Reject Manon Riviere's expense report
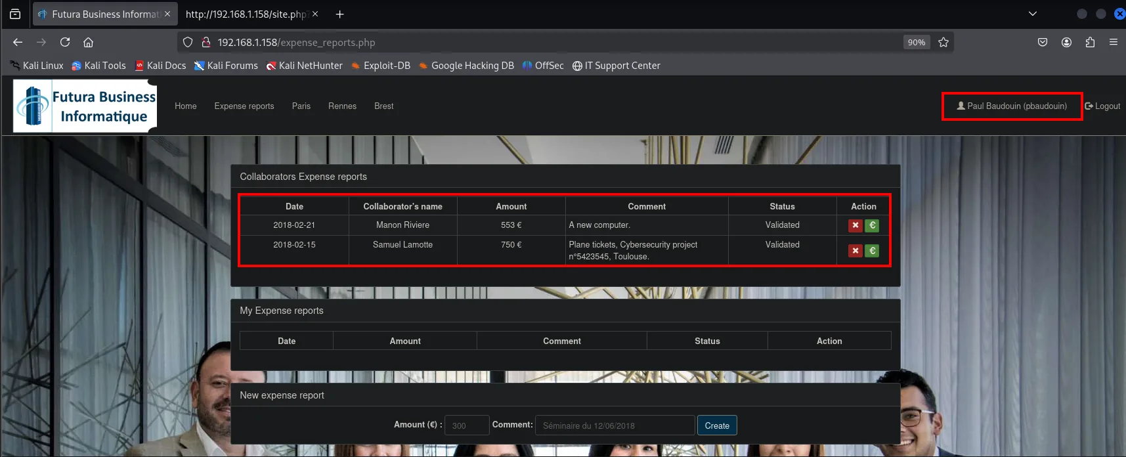 click(x=855, y=225)
